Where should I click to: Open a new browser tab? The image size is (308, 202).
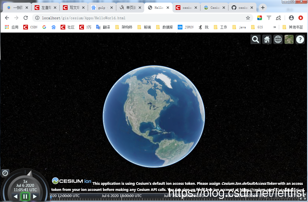[263, 8]
